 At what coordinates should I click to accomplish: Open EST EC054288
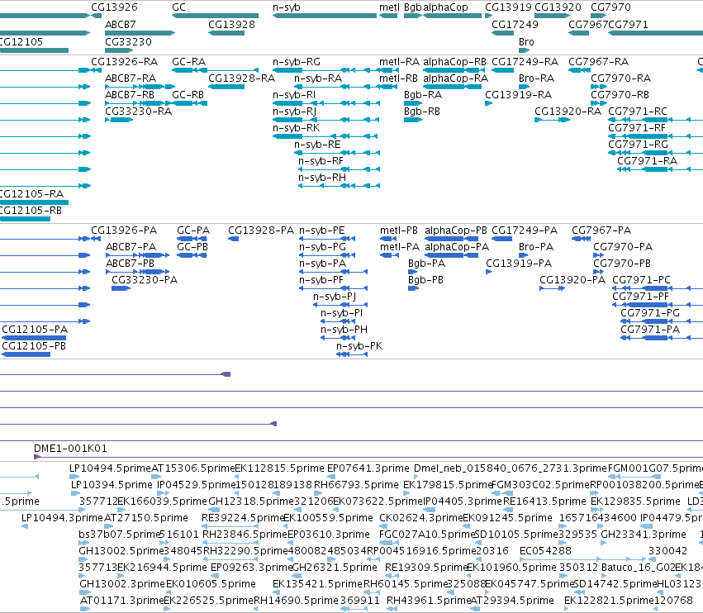coord(546,551)
